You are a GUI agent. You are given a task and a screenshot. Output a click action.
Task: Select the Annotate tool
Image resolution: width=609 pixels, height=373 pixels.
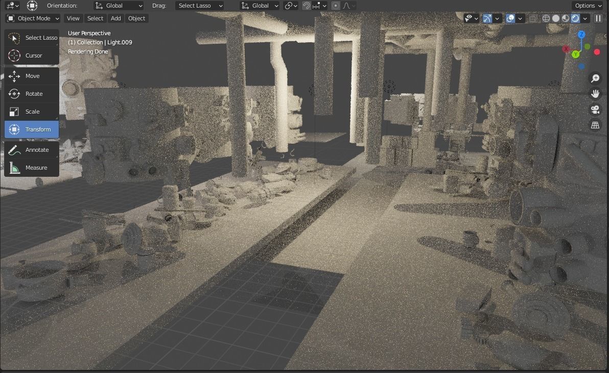click(x=32, y=150)
